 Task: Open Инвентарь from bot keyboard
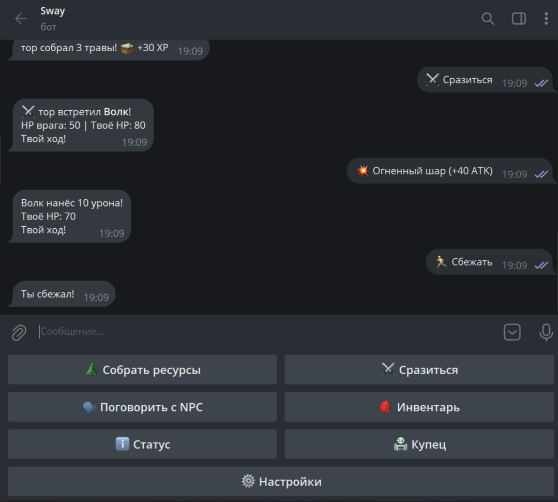[419, 407]
